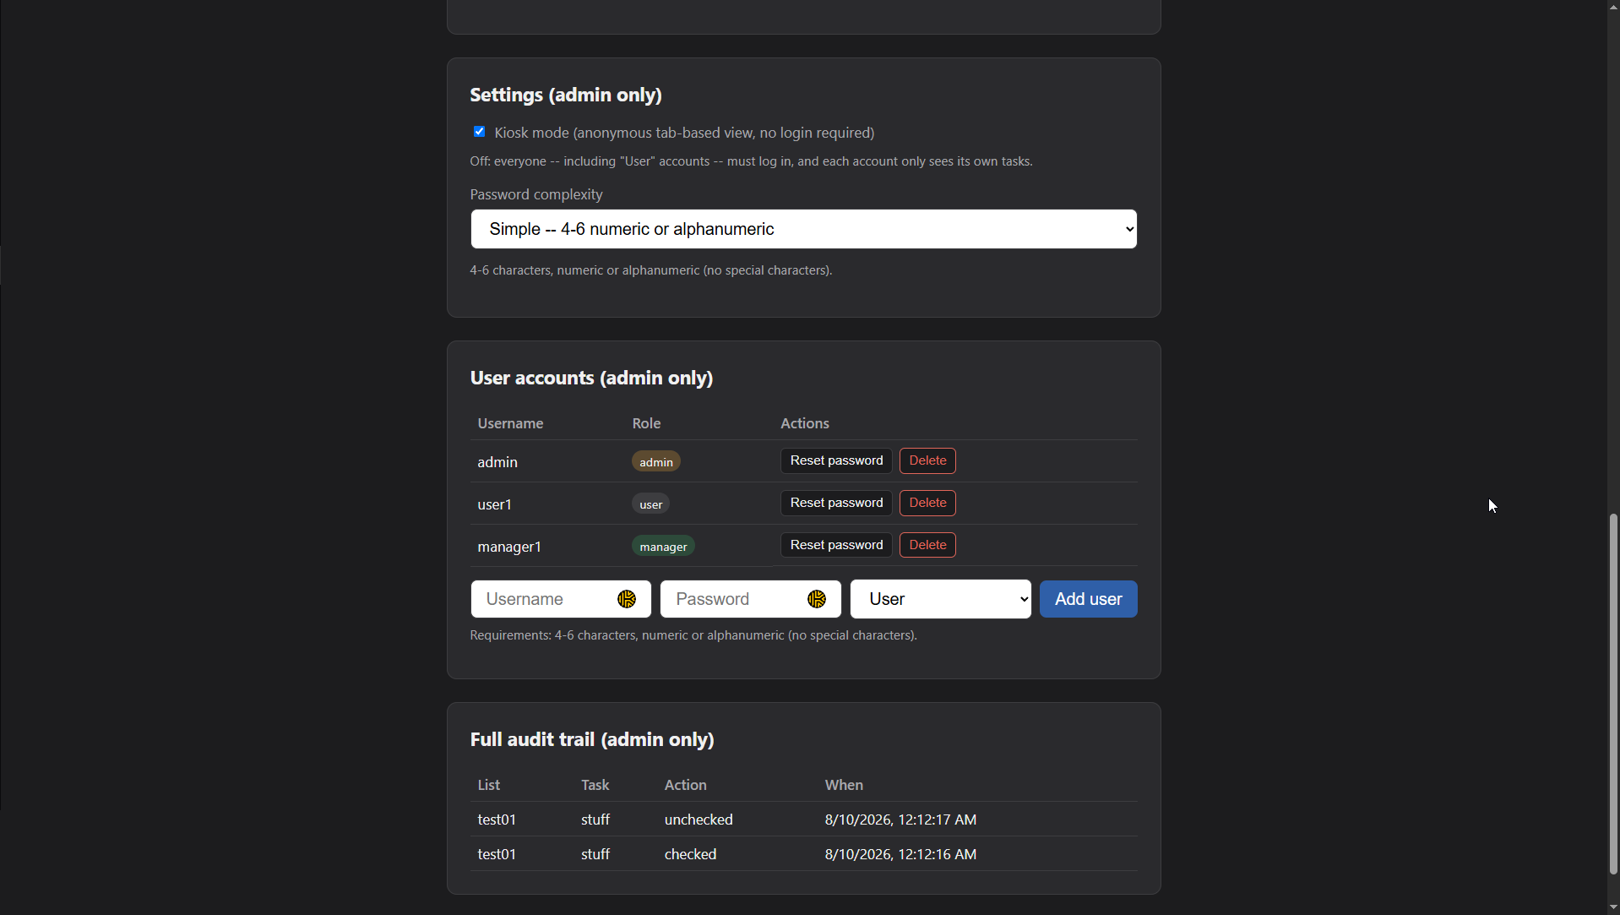
Task: Click timestamp '8/10/2026, 12:12:17 AM'
Action: point(900,820)
